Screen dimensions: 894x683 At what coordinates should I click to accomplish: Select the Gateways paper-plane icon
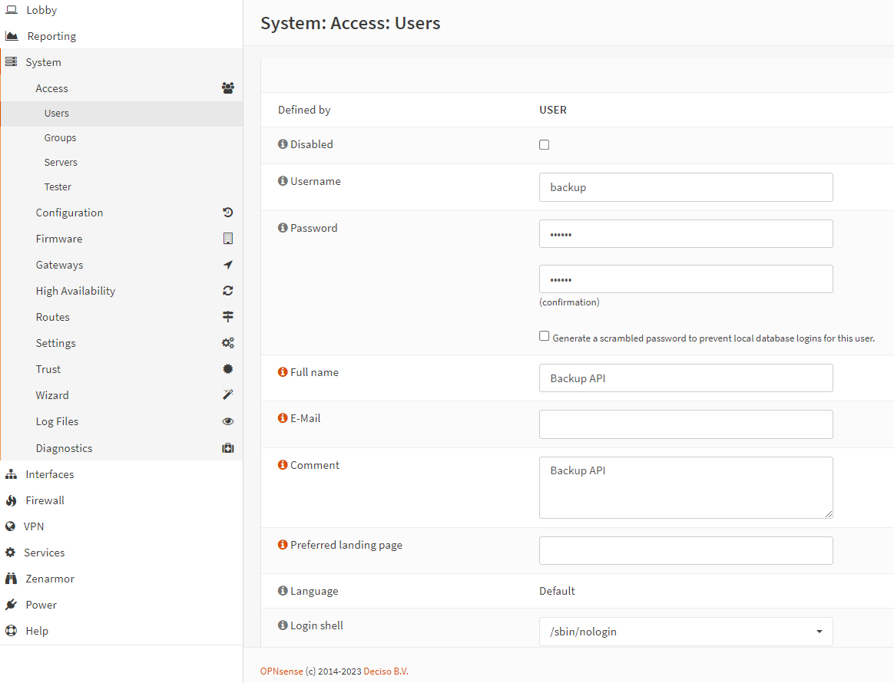point(227,265)
